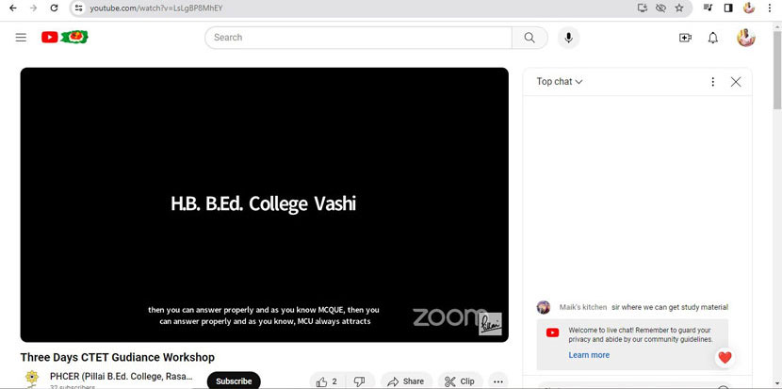Click Maik's kitchen chat avatar
782x389 pixels.
coord(543,307)
